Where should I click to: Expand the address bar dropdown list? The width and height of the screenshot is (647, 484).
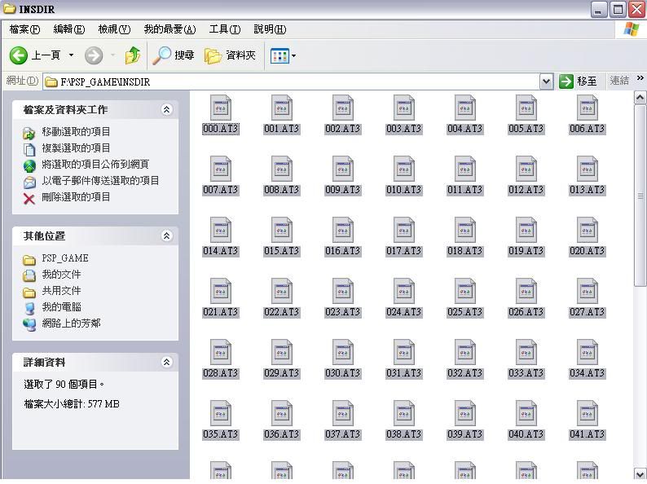tap(546, 81)
